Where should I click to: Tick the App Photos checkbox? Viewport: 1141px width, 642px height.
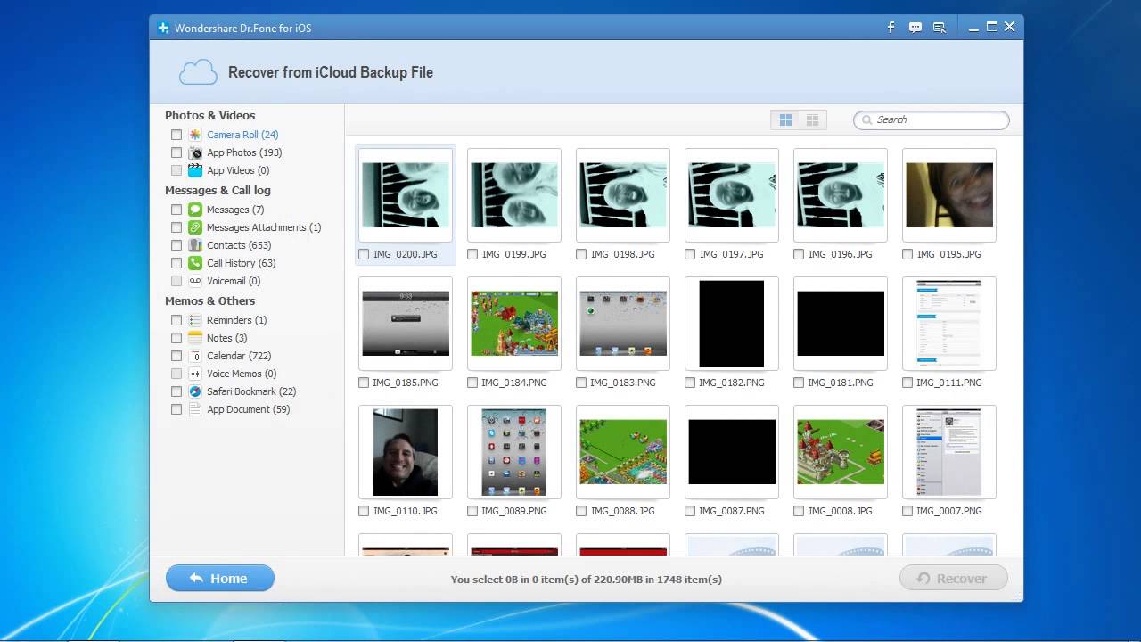[x=176, y=152]
